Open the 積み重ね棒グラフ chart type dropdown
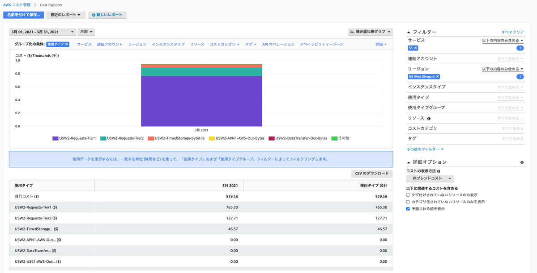The image size is (537, 273). tap(371, 32)
